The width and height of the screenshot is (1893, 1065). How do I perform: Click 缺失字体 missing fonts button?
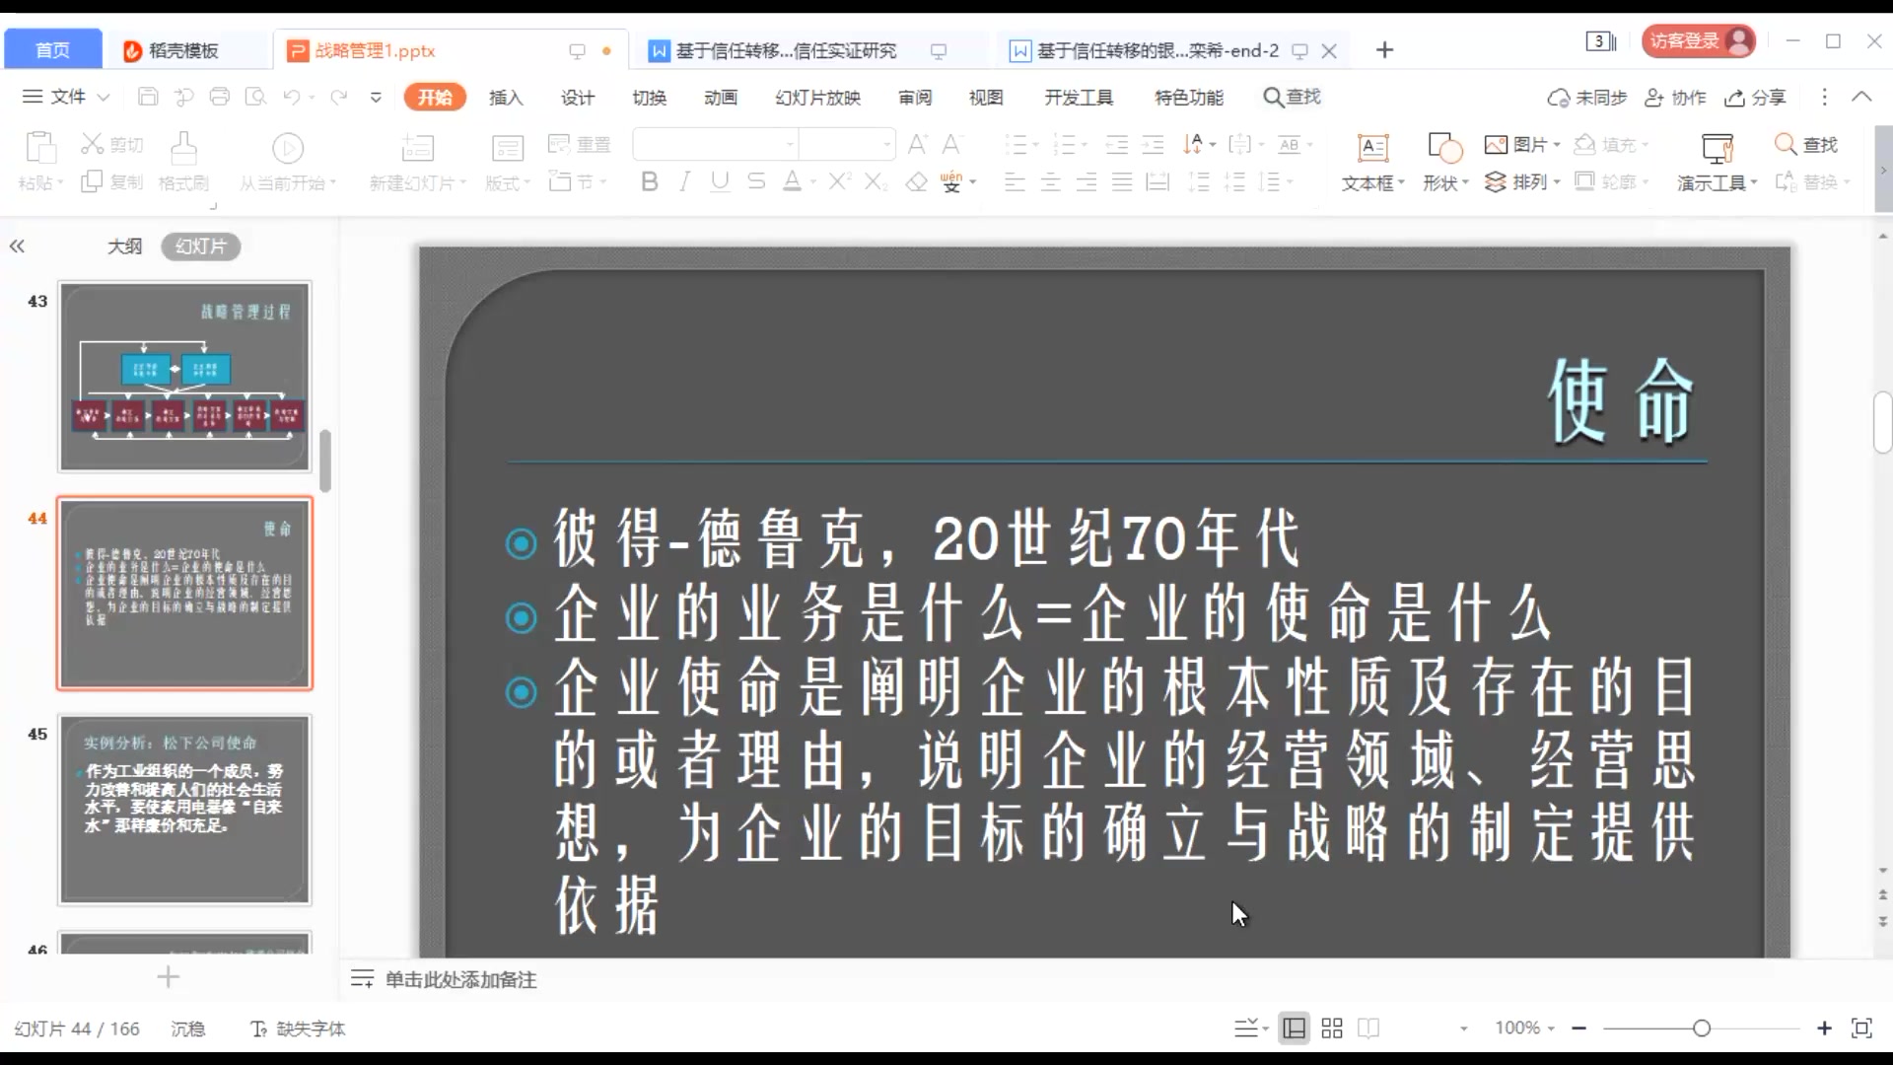tap(298, 1029)
